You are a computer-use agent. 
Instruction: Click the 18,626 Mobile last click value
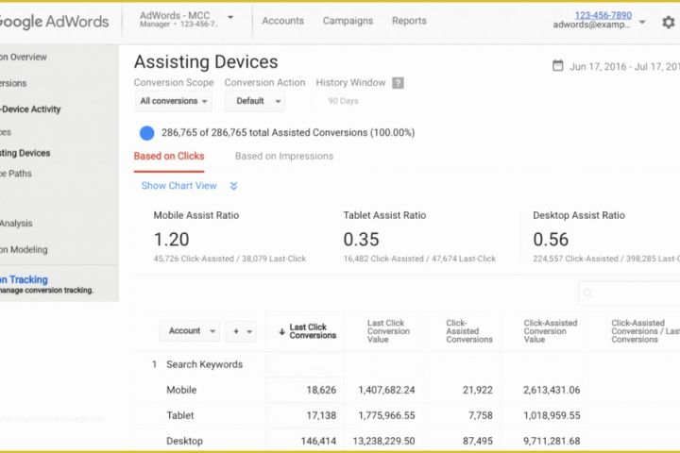(x=321, y=390)
